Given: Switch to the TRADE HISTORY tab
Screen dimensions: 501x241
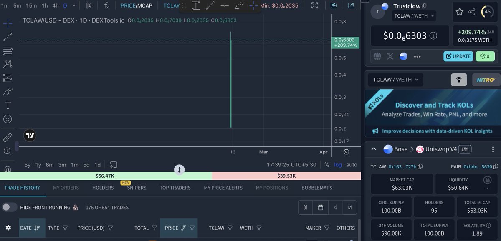Looking at the screenshot, I should point(22,188).
